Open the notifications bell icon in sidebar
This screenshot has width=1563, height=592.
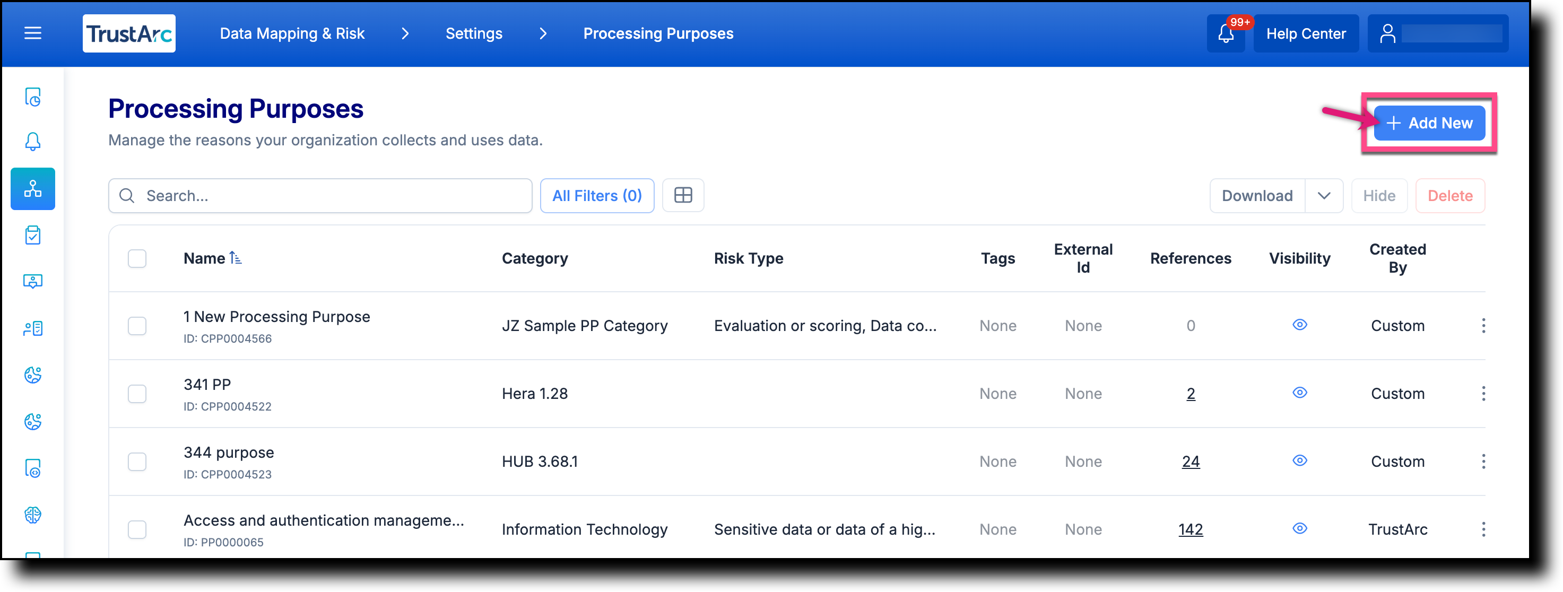(x=33, y=141)
